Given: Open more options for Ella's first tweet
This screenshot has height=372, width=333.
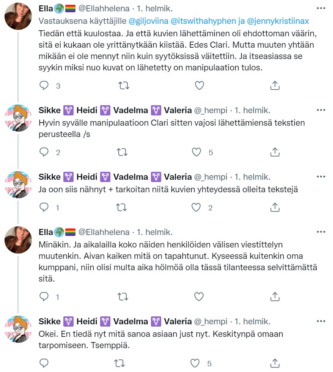Looking at the screenshot, I should 321,8.
